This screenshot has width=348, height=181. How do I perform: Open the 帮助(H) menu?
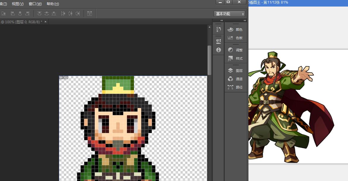pos(53,4)
